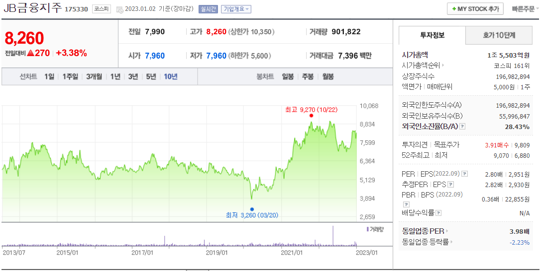Click the purple 거래량 legend marker
Image resolution: width=541 pixels, height=271 pixels.
pyautogui.click(x=367, y=229)
